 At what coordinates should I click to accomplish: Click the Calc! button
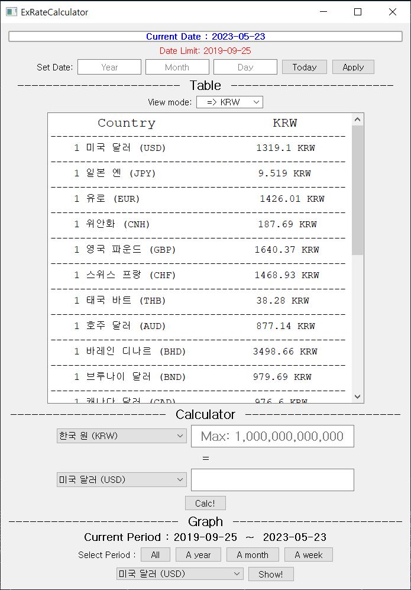tap(205, 503)
